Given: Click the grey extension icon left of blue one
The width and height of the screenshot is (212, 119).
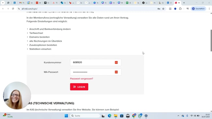Looking at the screenshot, I should coord(170,9).
